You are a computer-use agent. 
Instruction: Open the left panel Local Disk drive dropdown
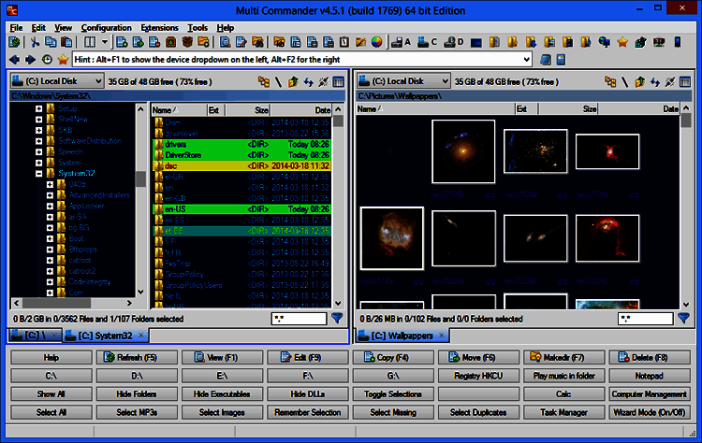click(x=55, y=82)
